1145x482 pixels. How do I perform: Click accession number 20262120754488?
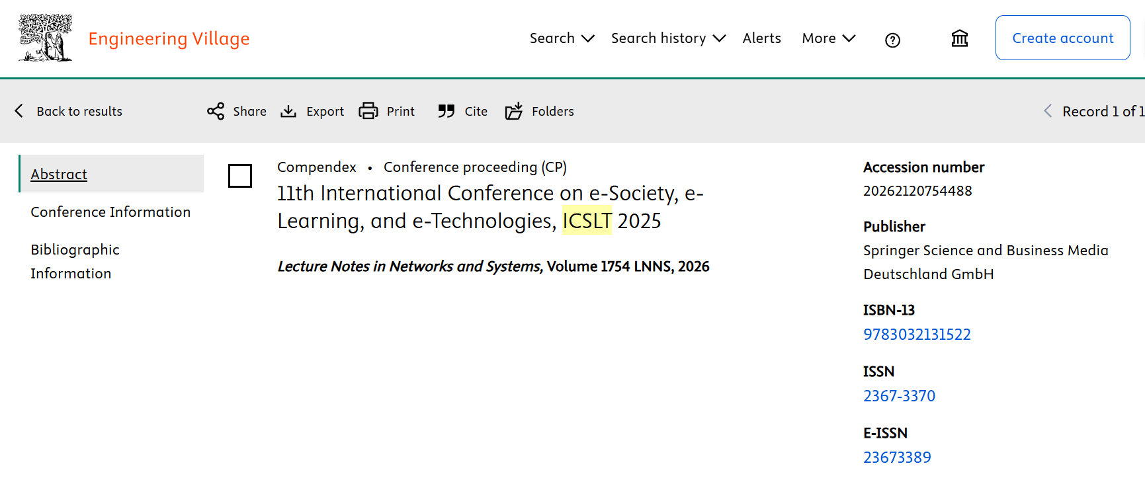click(x=917, y=191)
